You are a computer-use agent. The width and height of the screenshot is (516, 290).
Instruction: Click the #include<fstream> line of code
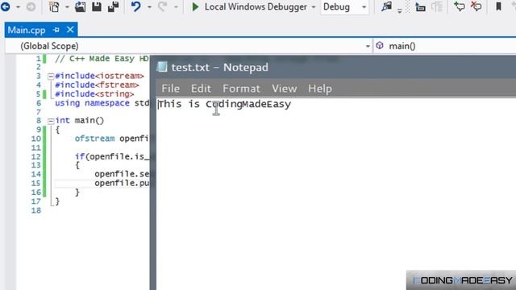coord(97,85)
